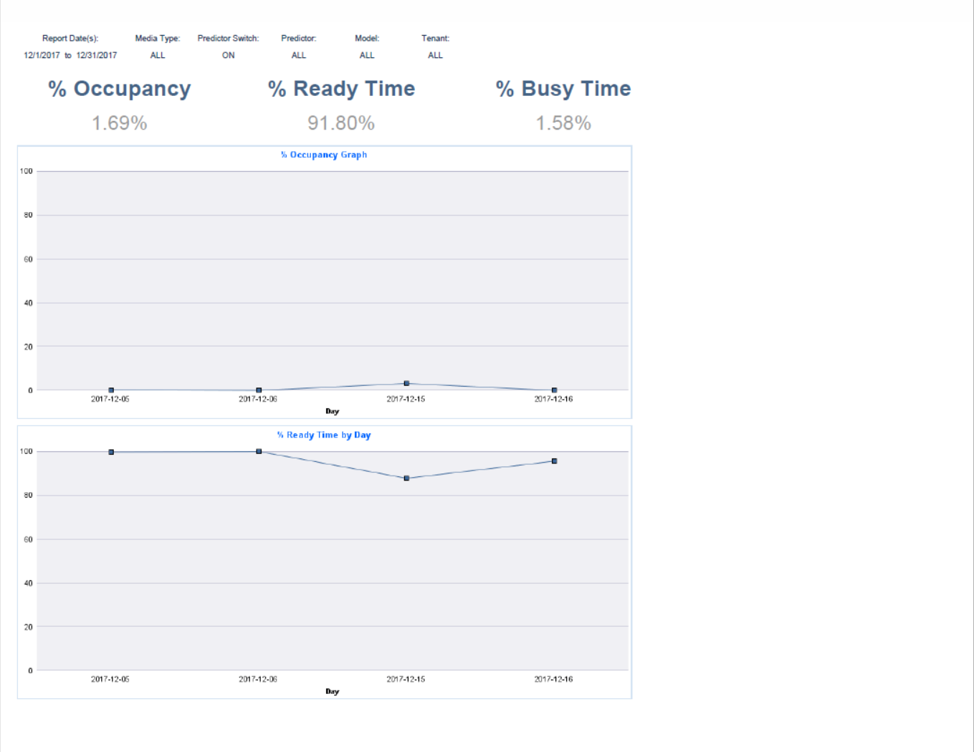Click the 2017-12-05 occupancy data point
Viewport: 974px width, 752px height.
tap(111, 390)
